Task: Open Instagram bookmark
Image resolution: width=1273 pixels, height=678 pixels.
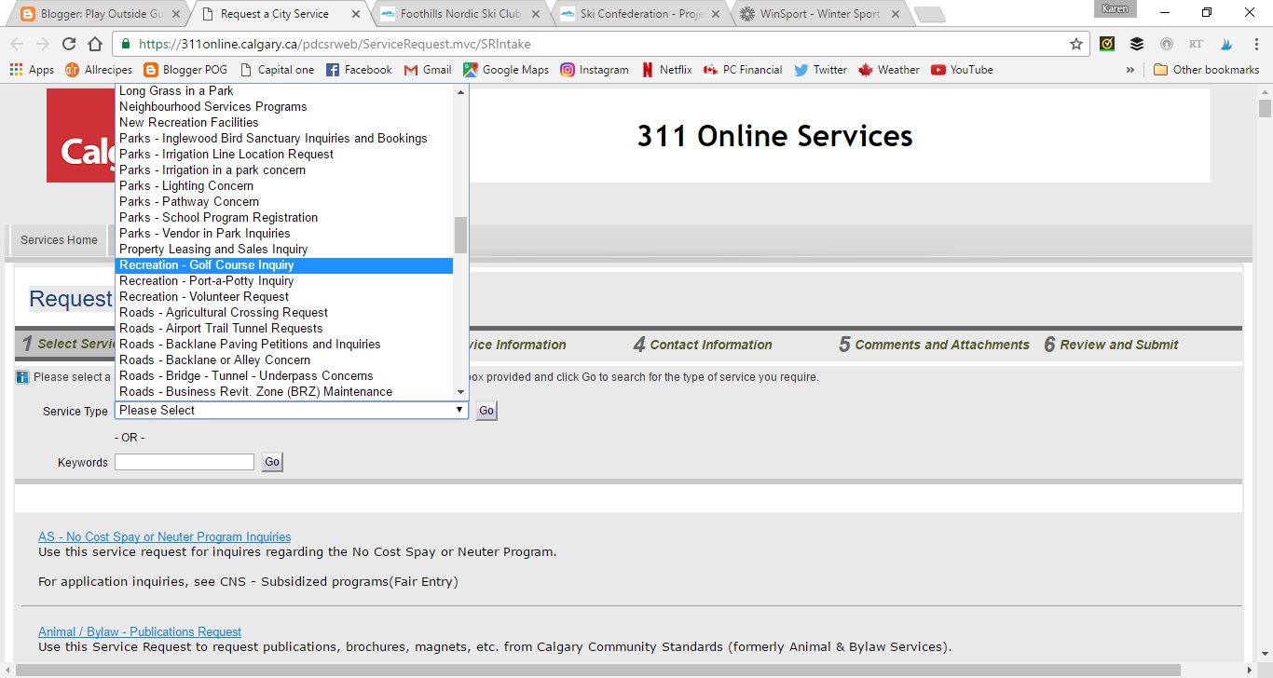Action: [x=595, y=70]
